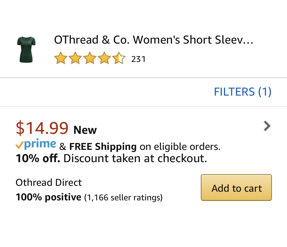The width and height of the screenshot is (287, 247).
Task: Click the $14.99 price text
Action: 42,129
